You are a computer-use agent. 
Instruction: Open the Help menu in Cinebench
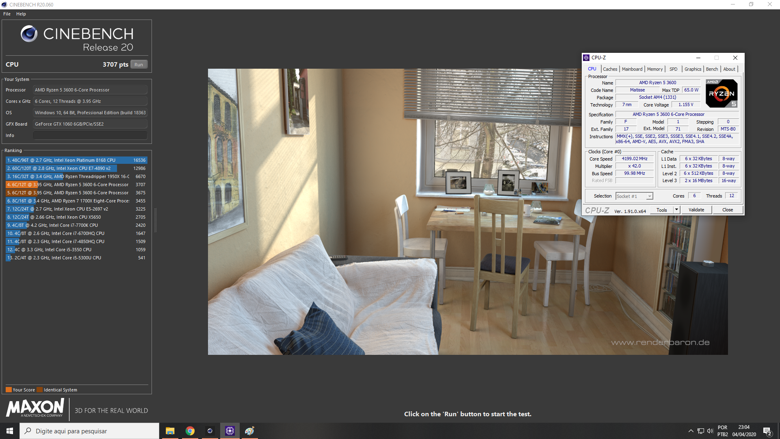click(21, 14)
